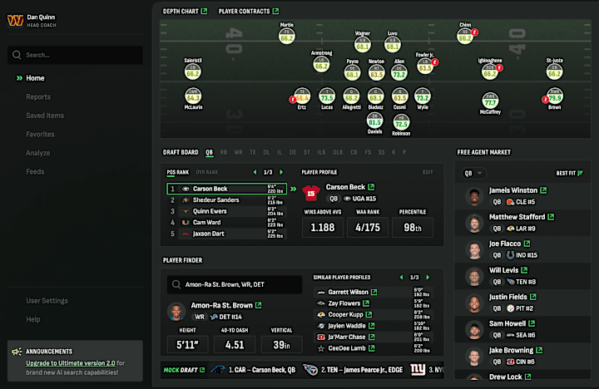The width and height of the screenshot is (599, 389).
Task: Select Quinn Ewers in draft board
Action: 227,211
